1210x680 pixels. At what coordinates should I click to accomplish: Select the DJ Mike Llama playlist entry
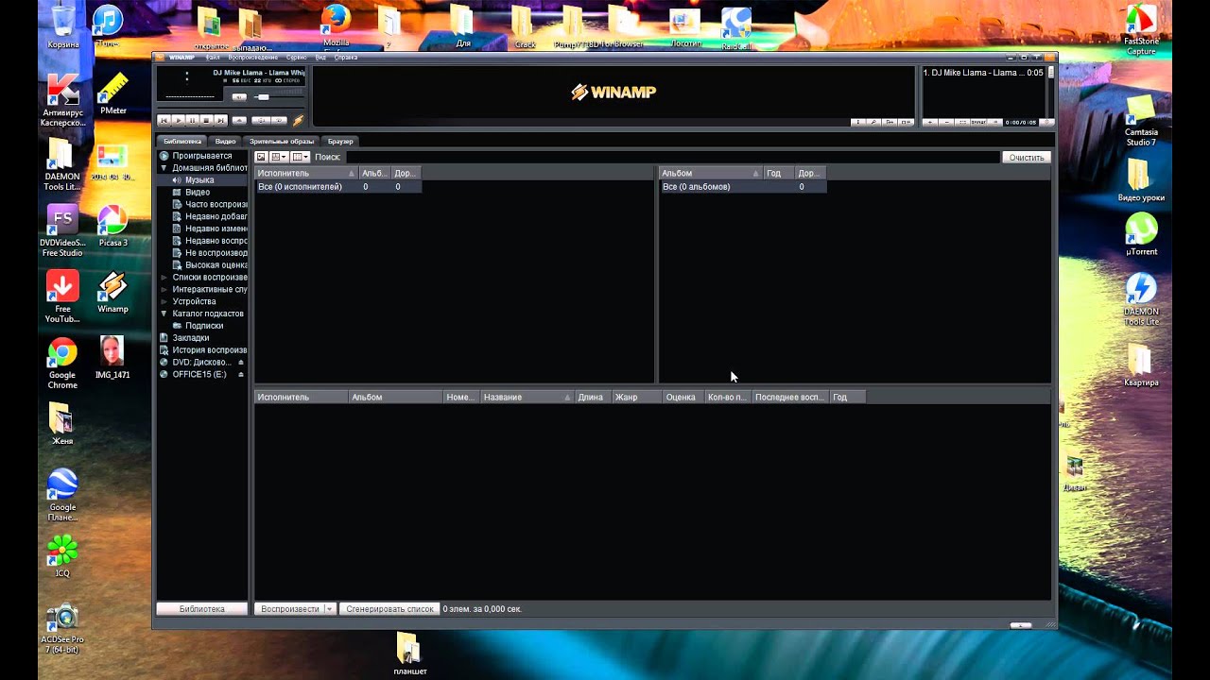point(983,73)
